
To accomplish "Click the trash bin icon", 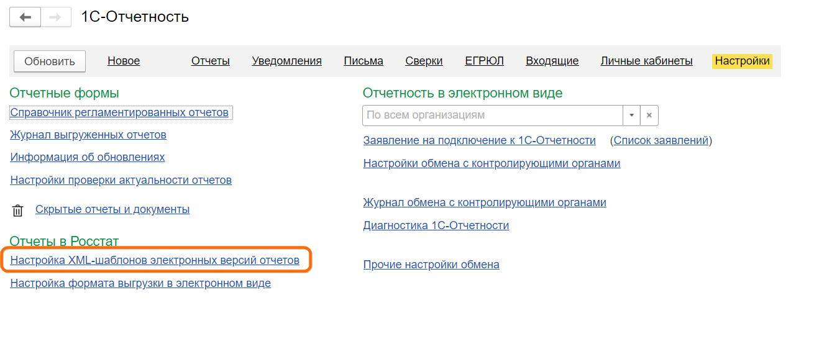I will pos(17,211).
